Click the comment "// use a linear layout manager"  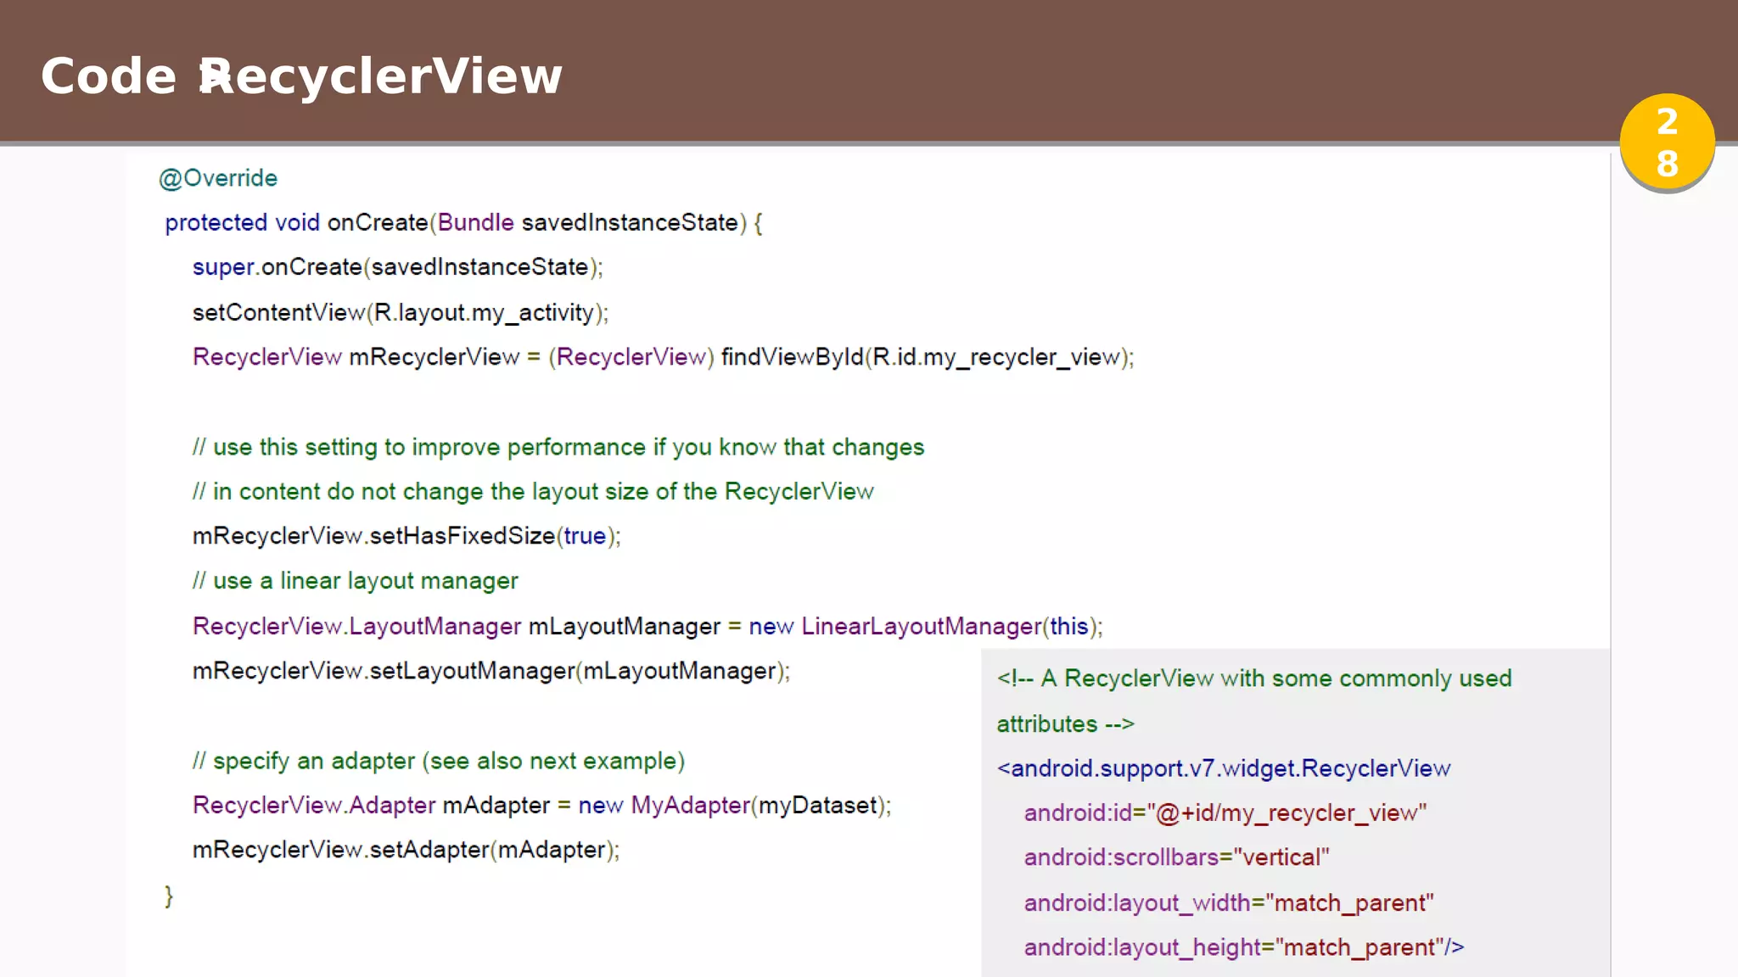[x=355, y=581]
